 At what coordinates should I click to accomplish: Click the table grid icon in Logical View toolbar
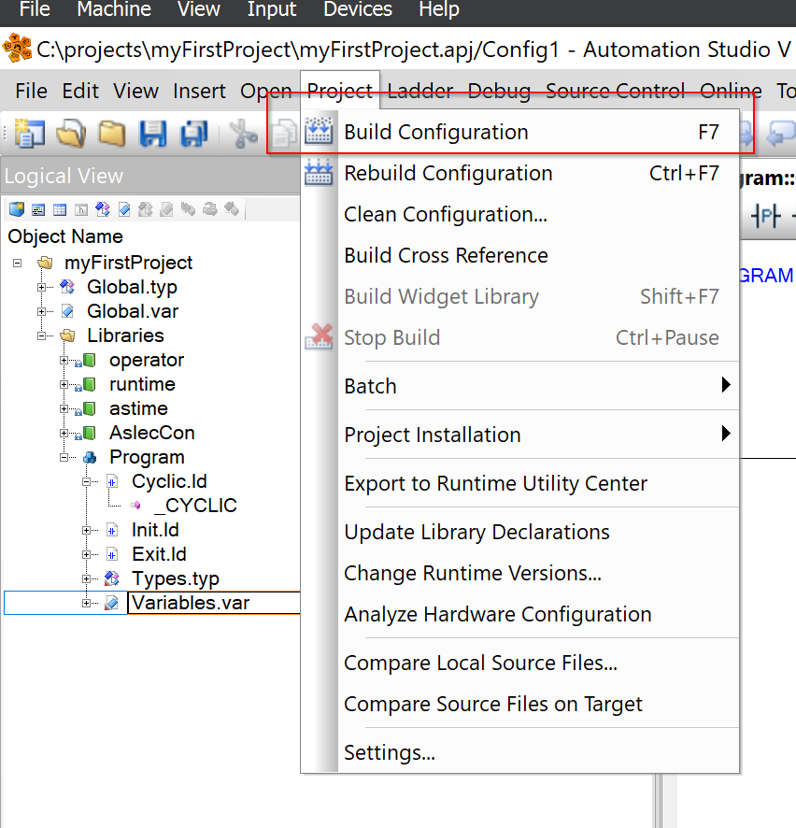60,210
